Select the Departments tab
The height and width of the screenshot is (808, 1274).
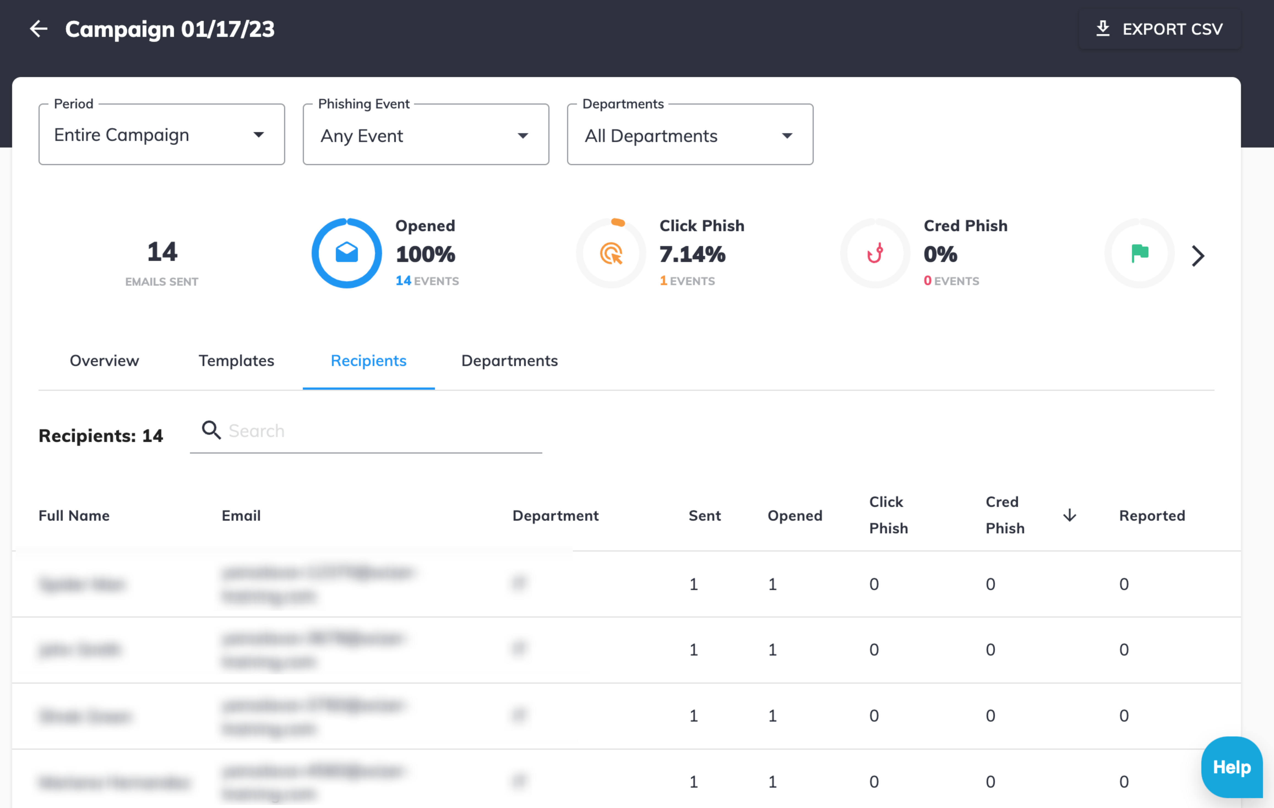pos(509,361)
